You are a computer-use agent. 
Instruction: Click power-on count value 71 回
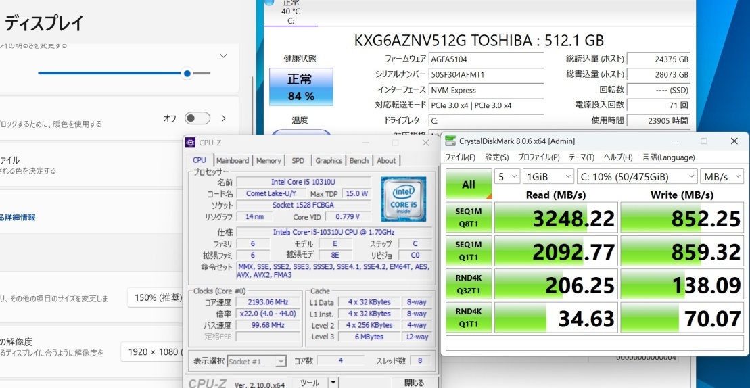(658, 105)
